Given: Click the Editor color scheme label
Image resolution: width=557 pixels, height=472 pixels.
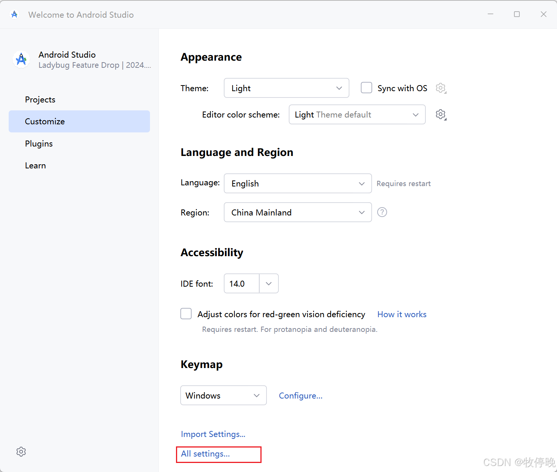Looking at the screenshot, I should point(241,115).
